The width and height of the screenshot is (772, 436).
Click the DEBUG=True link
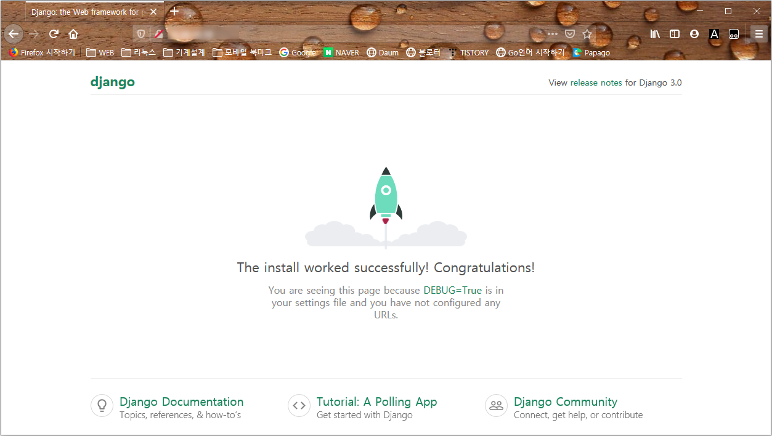[453, 290]
